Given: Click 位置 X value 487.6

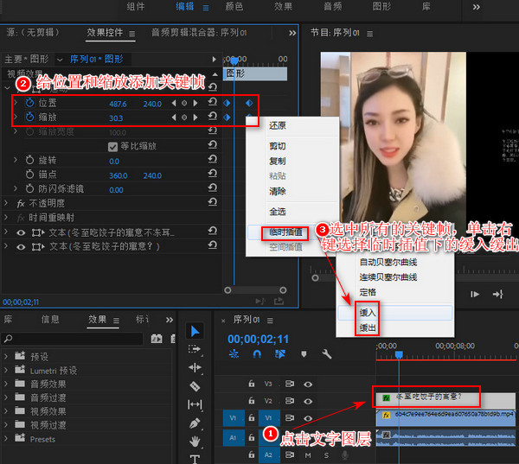Looking at the screenshot, I should click(118, 105).
